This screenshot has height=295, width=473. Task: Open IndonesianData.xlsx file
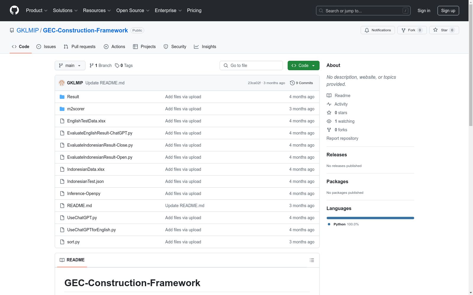86,169
